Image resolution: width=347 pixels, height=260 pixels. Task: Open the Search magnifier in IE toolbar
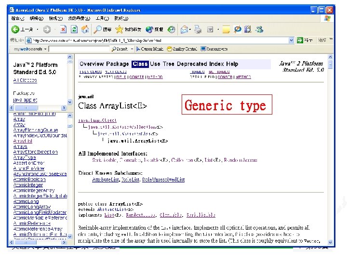[103, 29]
